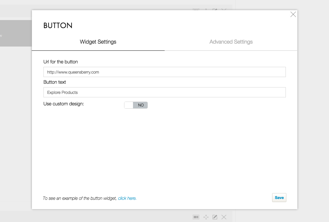Enable the Use custom design switch
The width and height of the screenshot is (329, 222).
tap(136, 105)
